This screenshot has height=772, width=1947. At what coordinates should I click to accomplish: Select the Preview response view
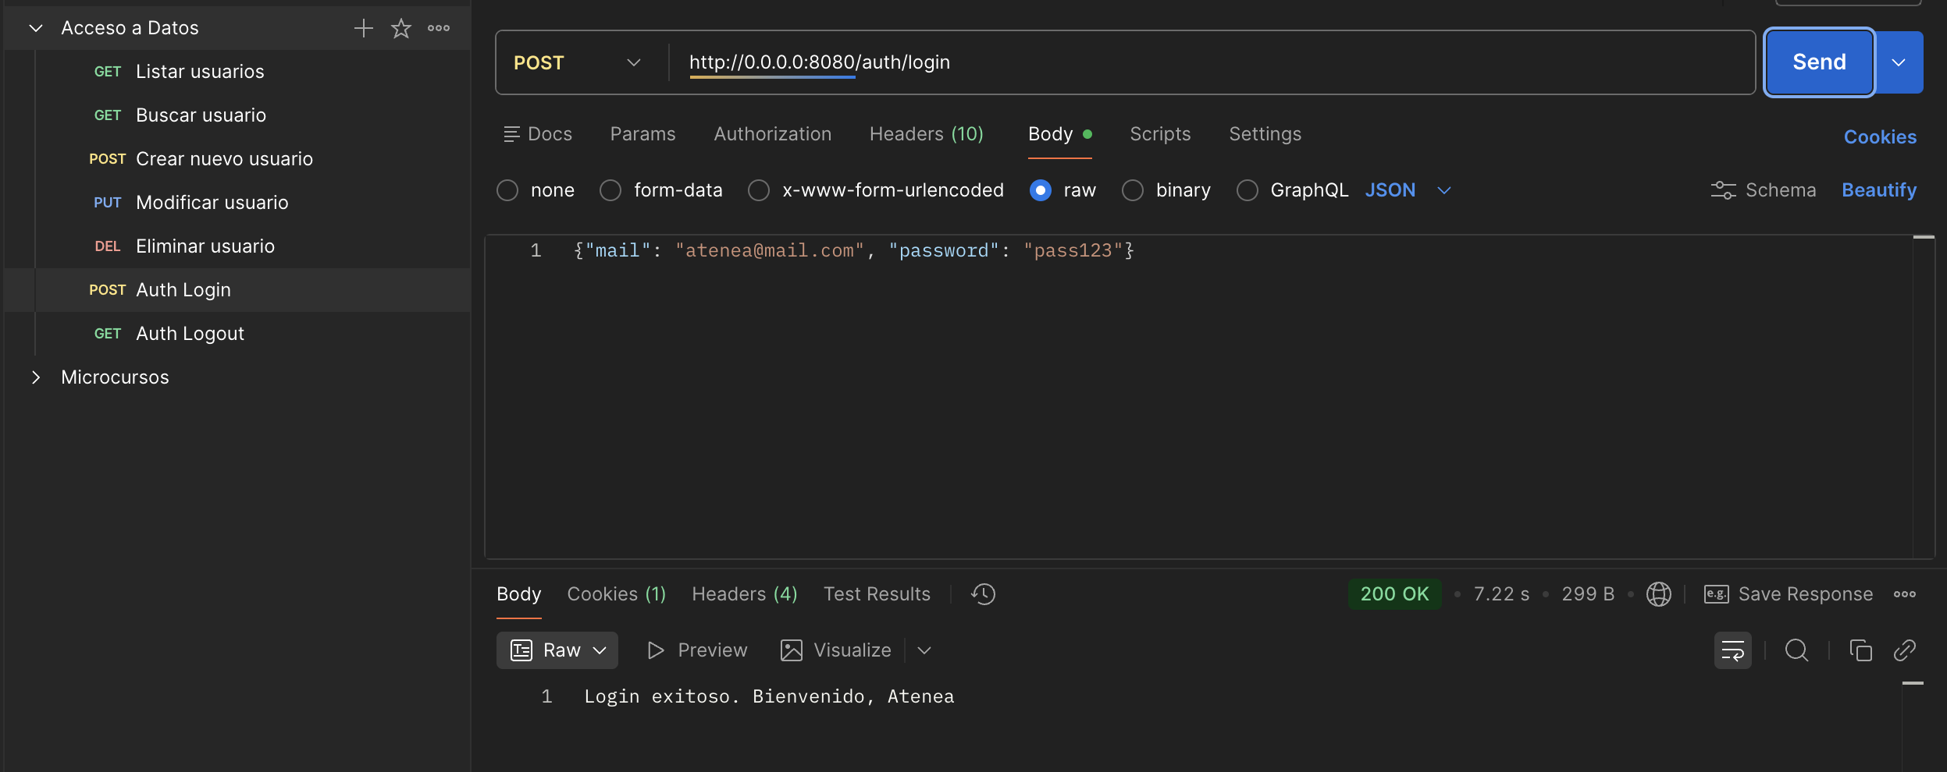point(697,650)
